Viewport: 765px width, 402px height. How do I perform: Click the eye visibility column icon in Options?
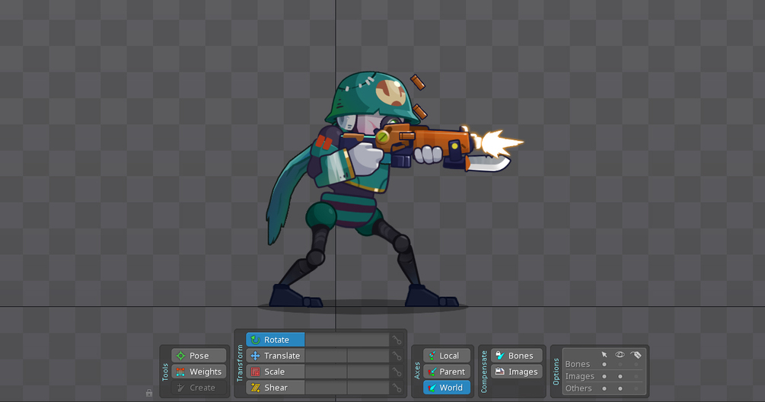click(x=620, y=355)
